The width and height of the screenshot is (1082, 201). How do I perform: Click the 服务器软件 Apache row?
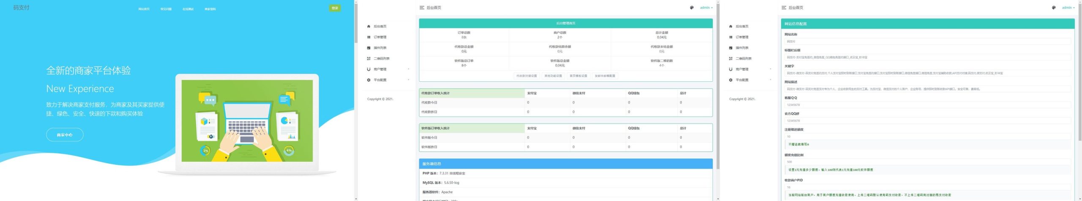coord(566,192)
